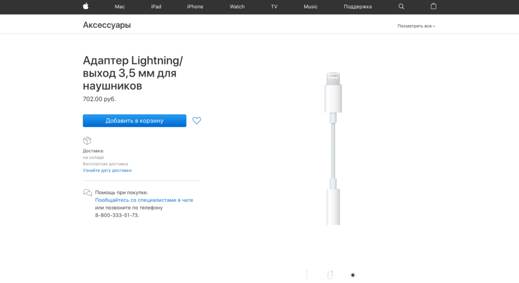Open the "Узнайте дату доставки" link
Screen dimensions: 519x283
107,170
